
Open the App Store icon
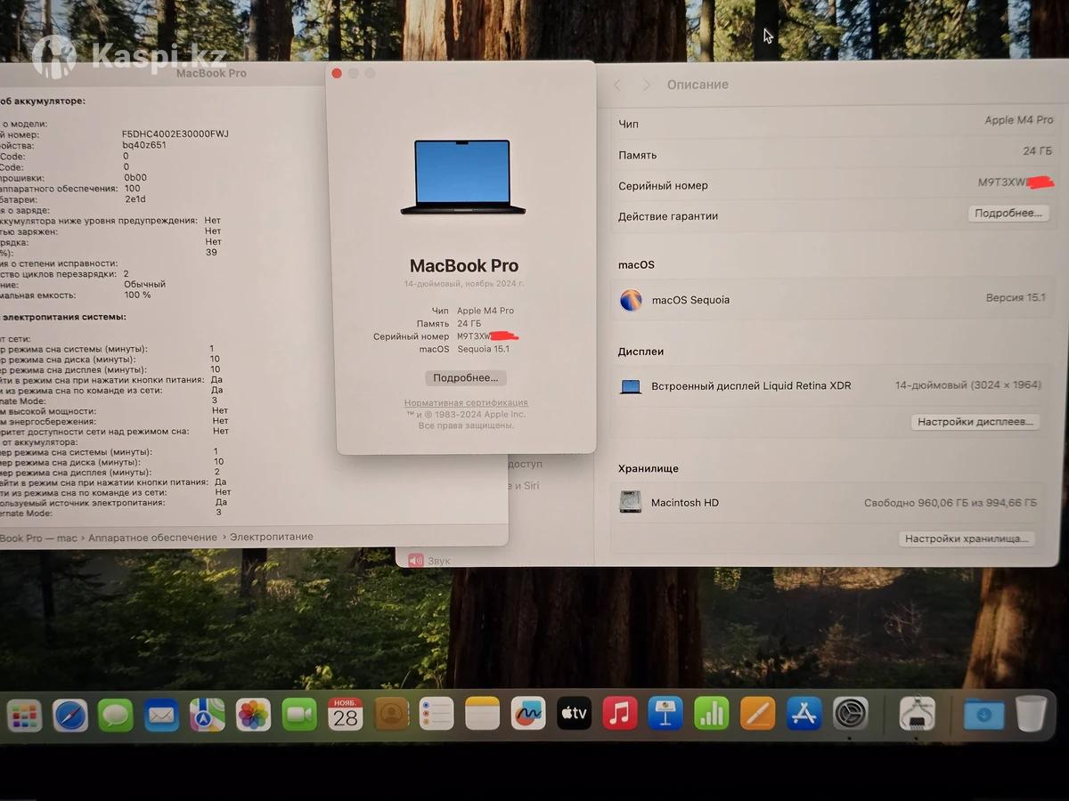[804, 714]
